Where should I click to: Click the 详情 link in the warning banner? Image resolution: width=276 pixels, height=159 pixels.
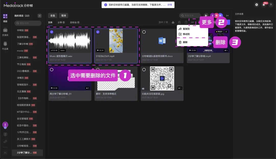click(169, 5)
